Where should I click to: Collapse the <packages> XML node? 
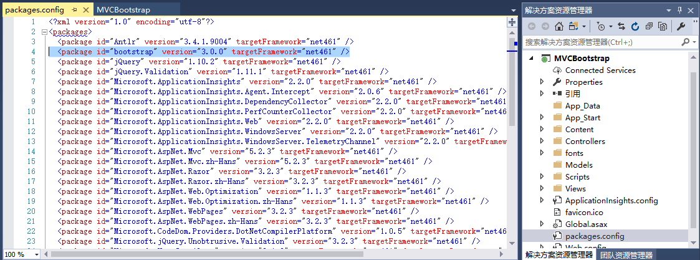pos(44,32)
